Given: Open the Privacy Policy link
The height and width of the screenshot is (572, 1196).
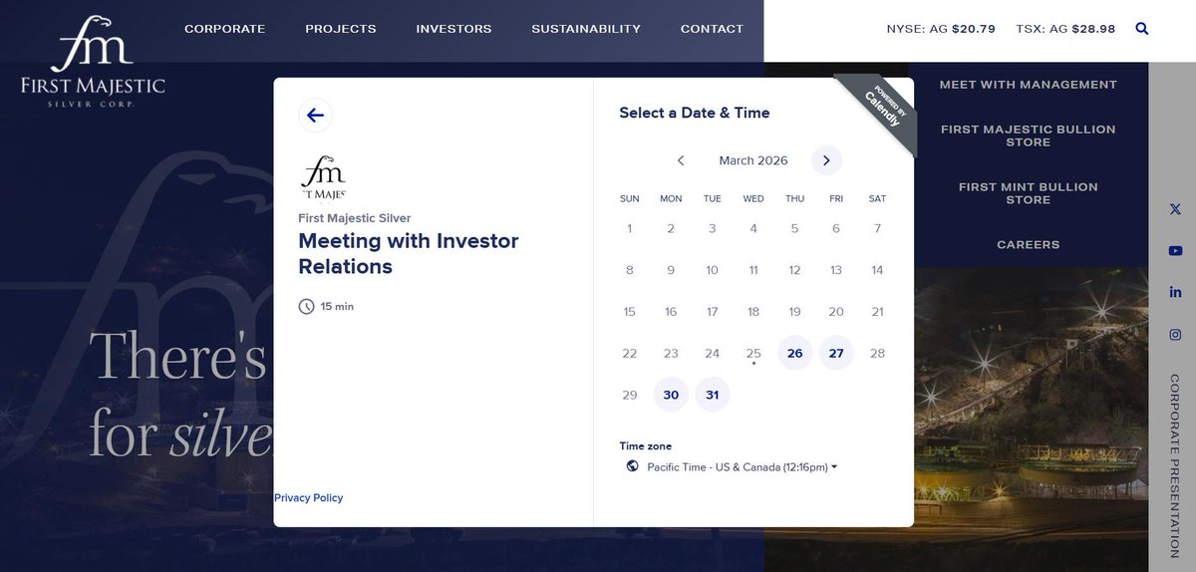Looking at the screenshot, I should click(x=308, y=498).
